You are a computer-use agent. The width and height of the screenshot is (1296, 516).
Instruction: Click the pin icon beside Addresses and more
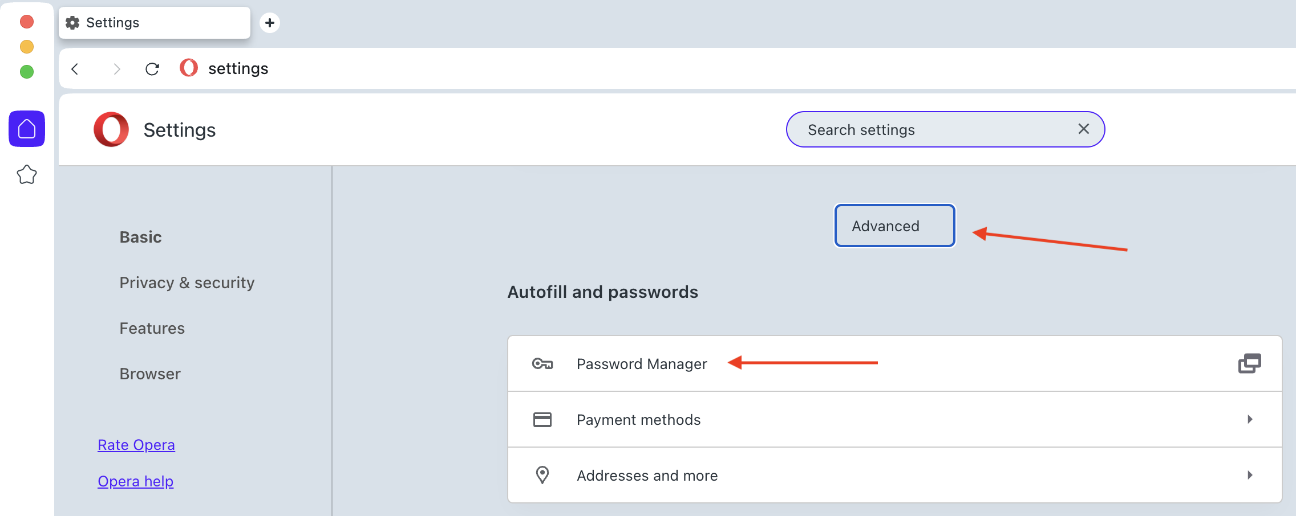[542, 474]
